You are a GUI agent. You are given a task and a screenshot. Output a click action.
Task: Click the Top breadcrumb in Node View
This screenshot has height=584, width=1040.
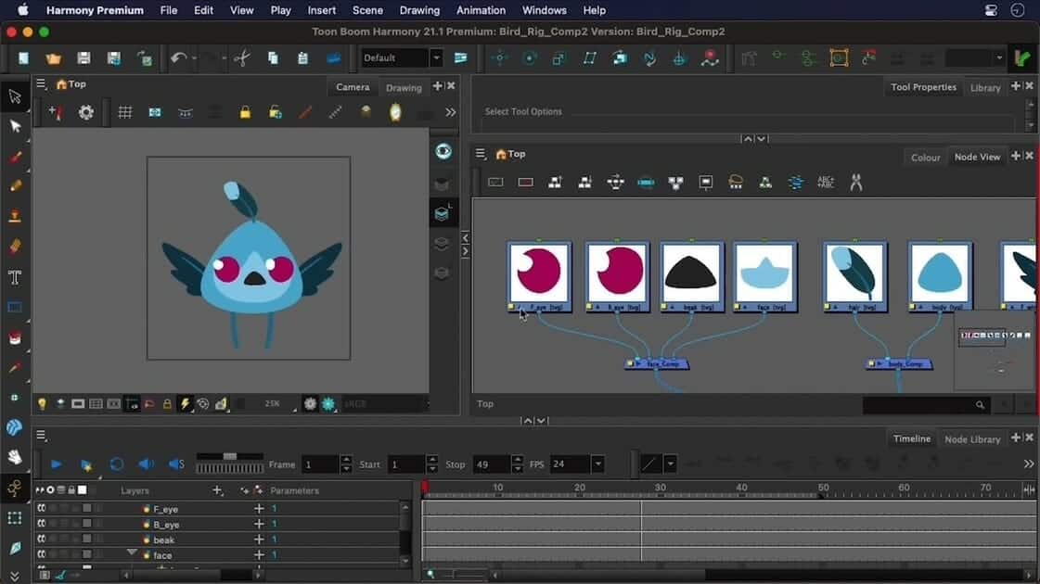(x=516, y=154)
